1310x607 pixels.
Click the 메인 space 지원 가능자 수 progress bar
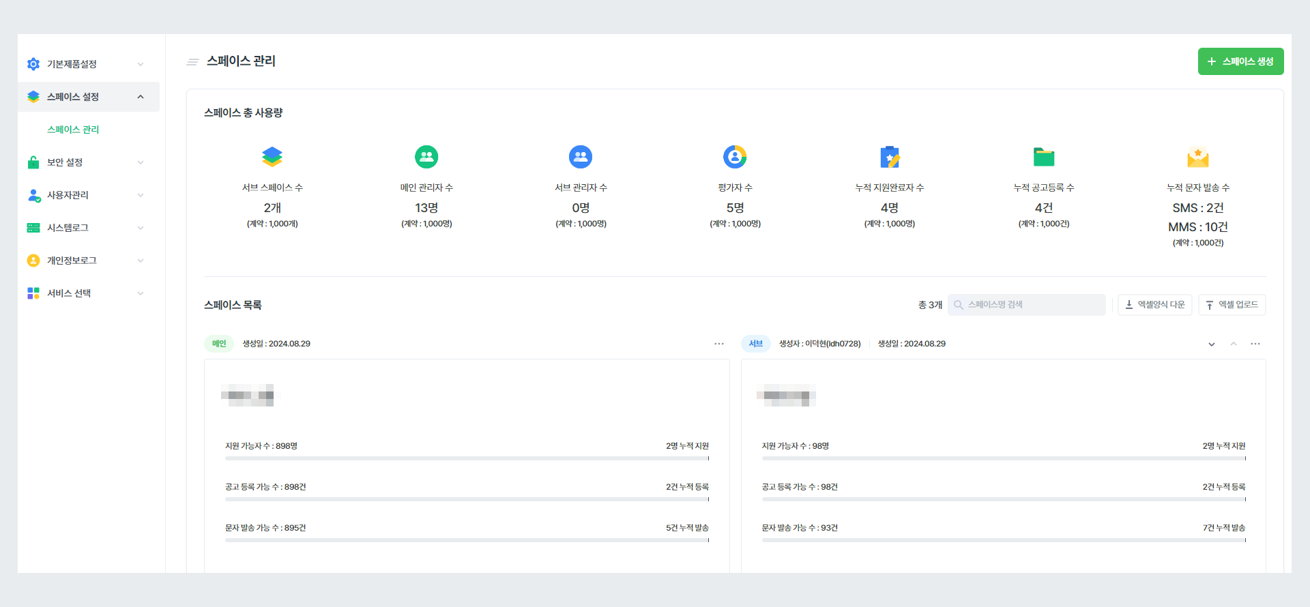[467, 458]
